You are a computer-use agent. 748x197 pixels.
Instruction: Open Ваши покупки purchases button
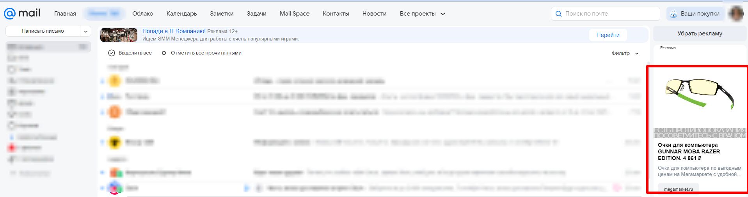(x=695, y=14)
